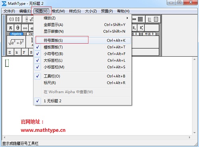The width and height of the screenshot is (199, 147).
Task: Close the MathType window
Action: click(191, 2)
